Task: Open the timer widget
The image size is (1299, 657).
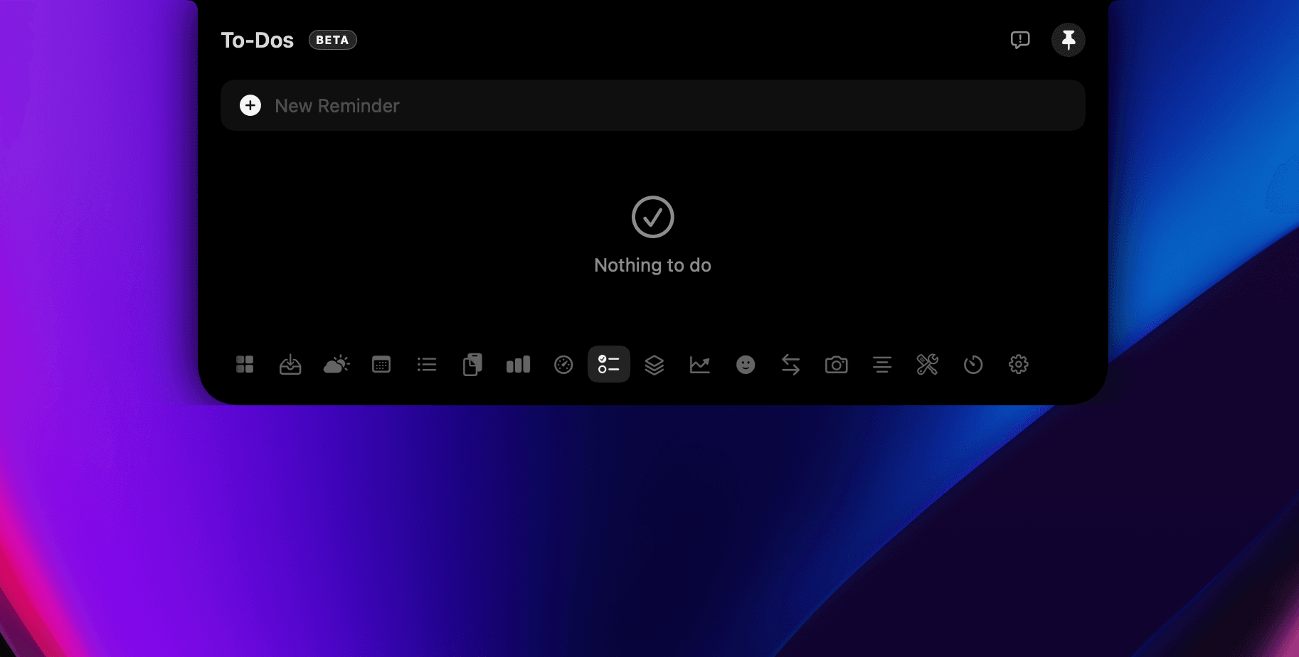Action: 973,365
